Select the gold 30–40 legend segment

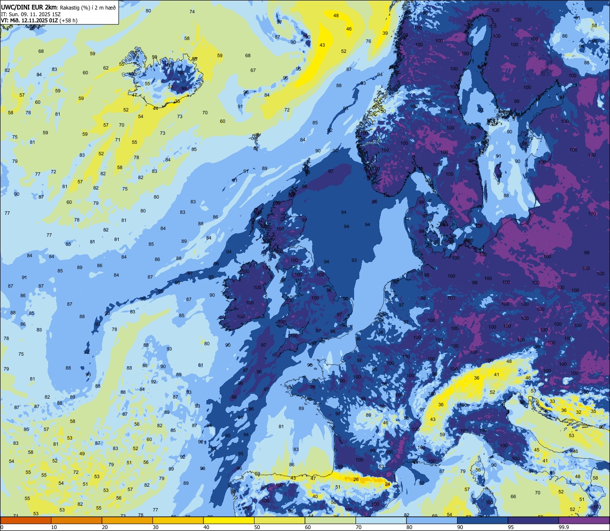[178, 520]
